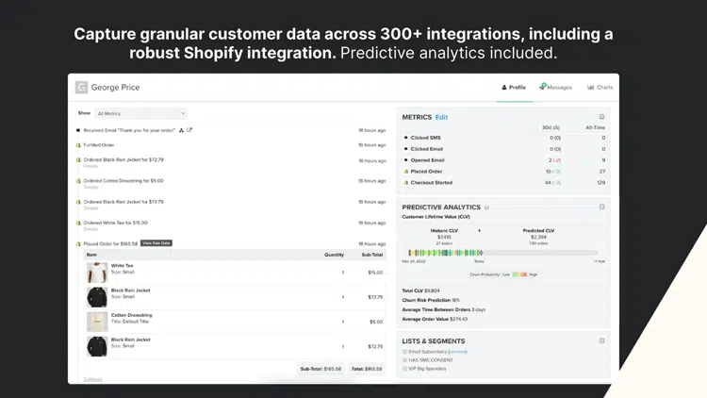Viewport: 707px width, 398px height.
Task: Click the remove link beside Email Subscribers
Action: [x=457, y=352]
